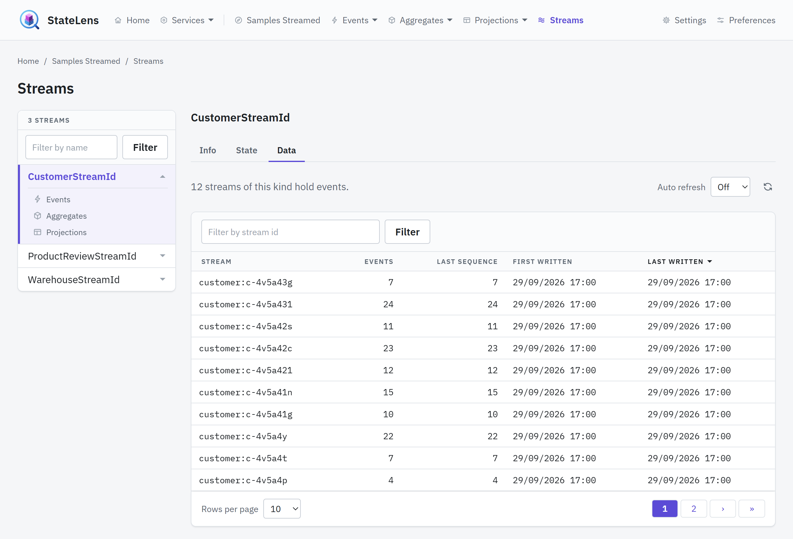Click the Home house icon in navbar
The image size is (793, 539).
pos(118,20)
